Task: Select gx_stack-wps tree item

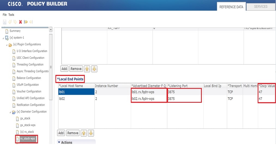Action: [x=28, y=125]
